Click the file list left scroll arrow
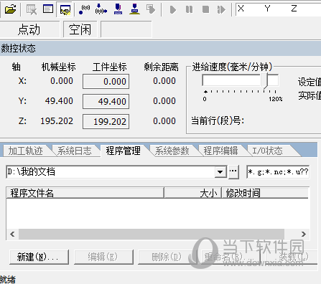The image size is (321, 284). [12, 234]
